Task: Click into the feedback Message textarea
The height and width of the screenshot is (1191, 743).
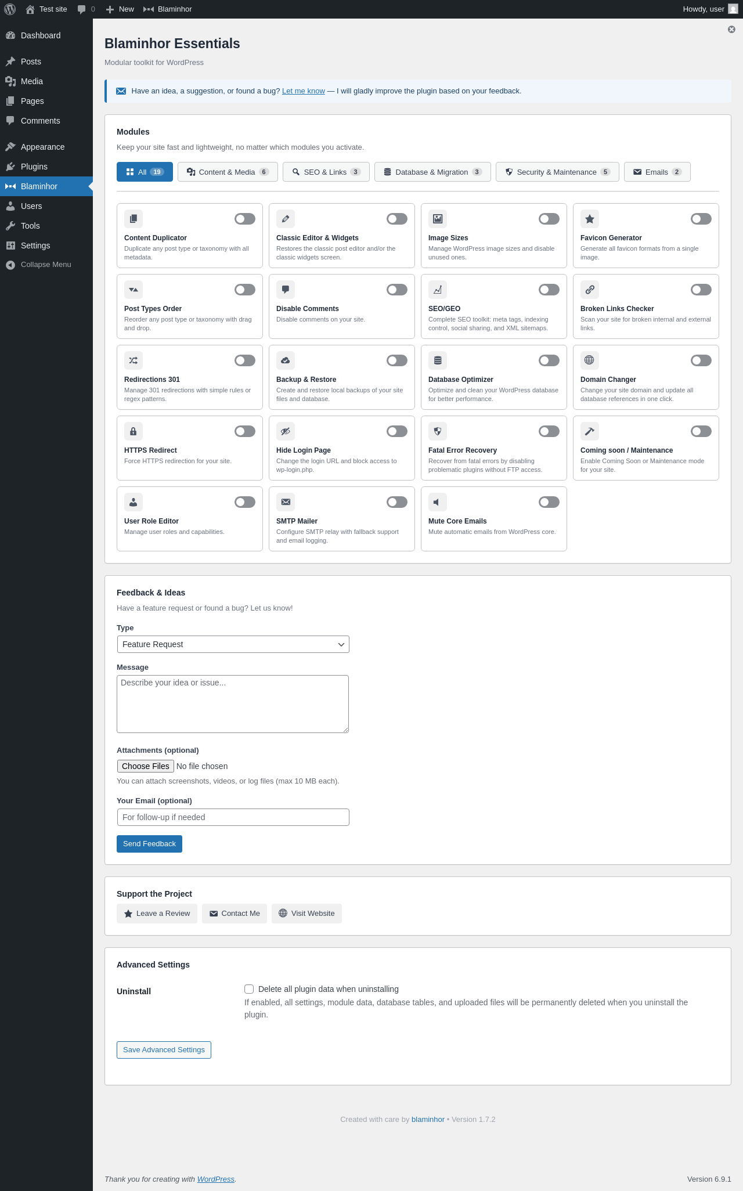Action: (x=233, y=703)
